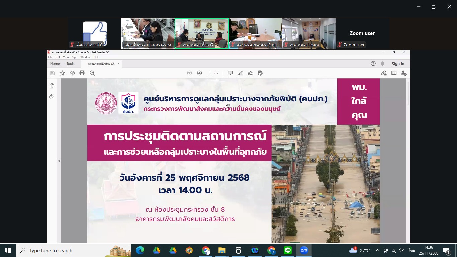Expand the left navigation pane arrow

59,161
